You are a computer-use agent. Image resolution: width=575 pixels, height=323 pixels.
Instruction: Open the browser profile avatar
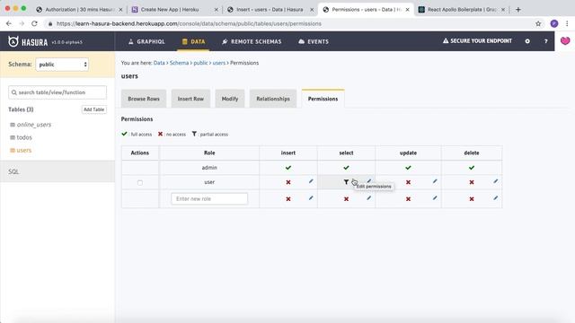(554, 23)
